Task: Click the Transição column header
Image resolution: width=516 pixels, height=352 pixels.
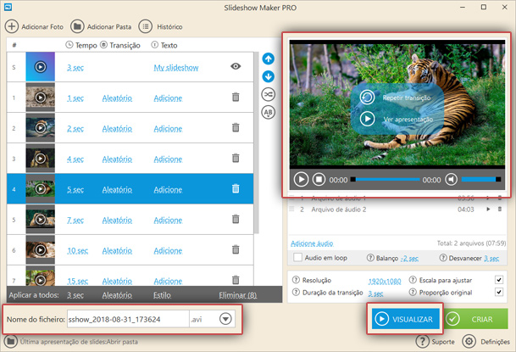Action: pos(120,45)
